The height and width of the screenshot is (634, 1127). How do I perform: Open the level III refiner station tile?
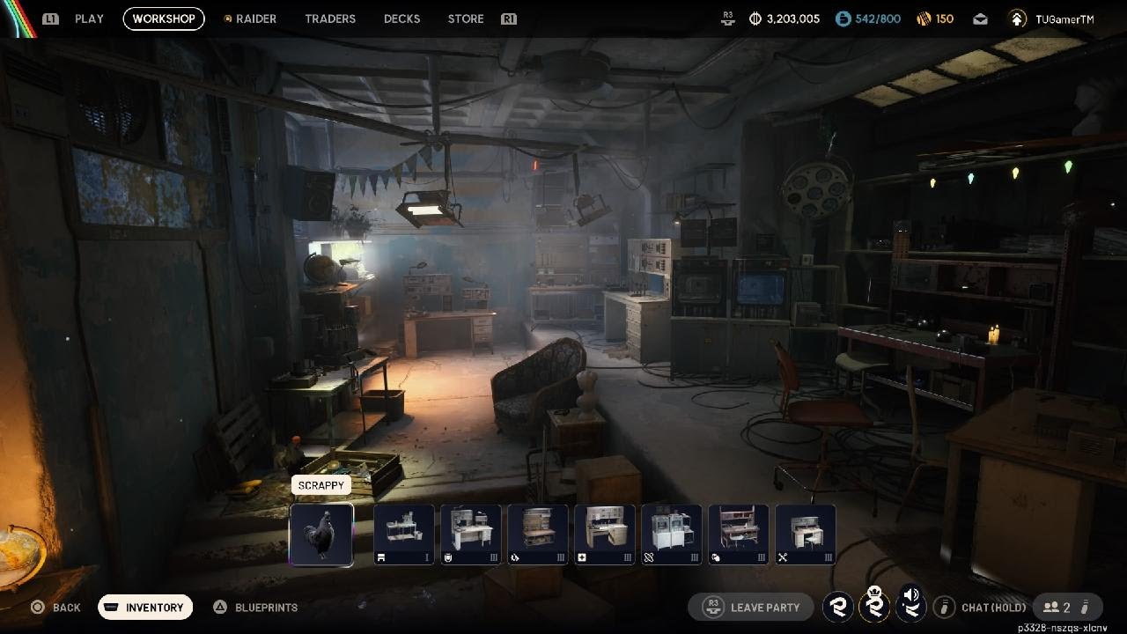[x=538, y=534]
